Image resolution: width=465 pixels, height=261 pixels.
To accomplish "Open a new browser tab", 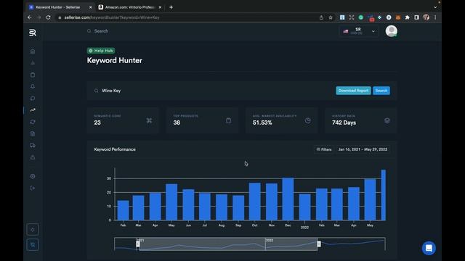I will [x=171, y=7].
